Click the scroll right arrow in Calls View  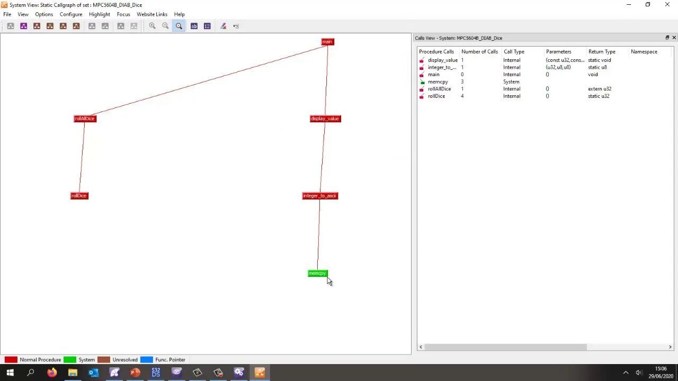point(670,347)
